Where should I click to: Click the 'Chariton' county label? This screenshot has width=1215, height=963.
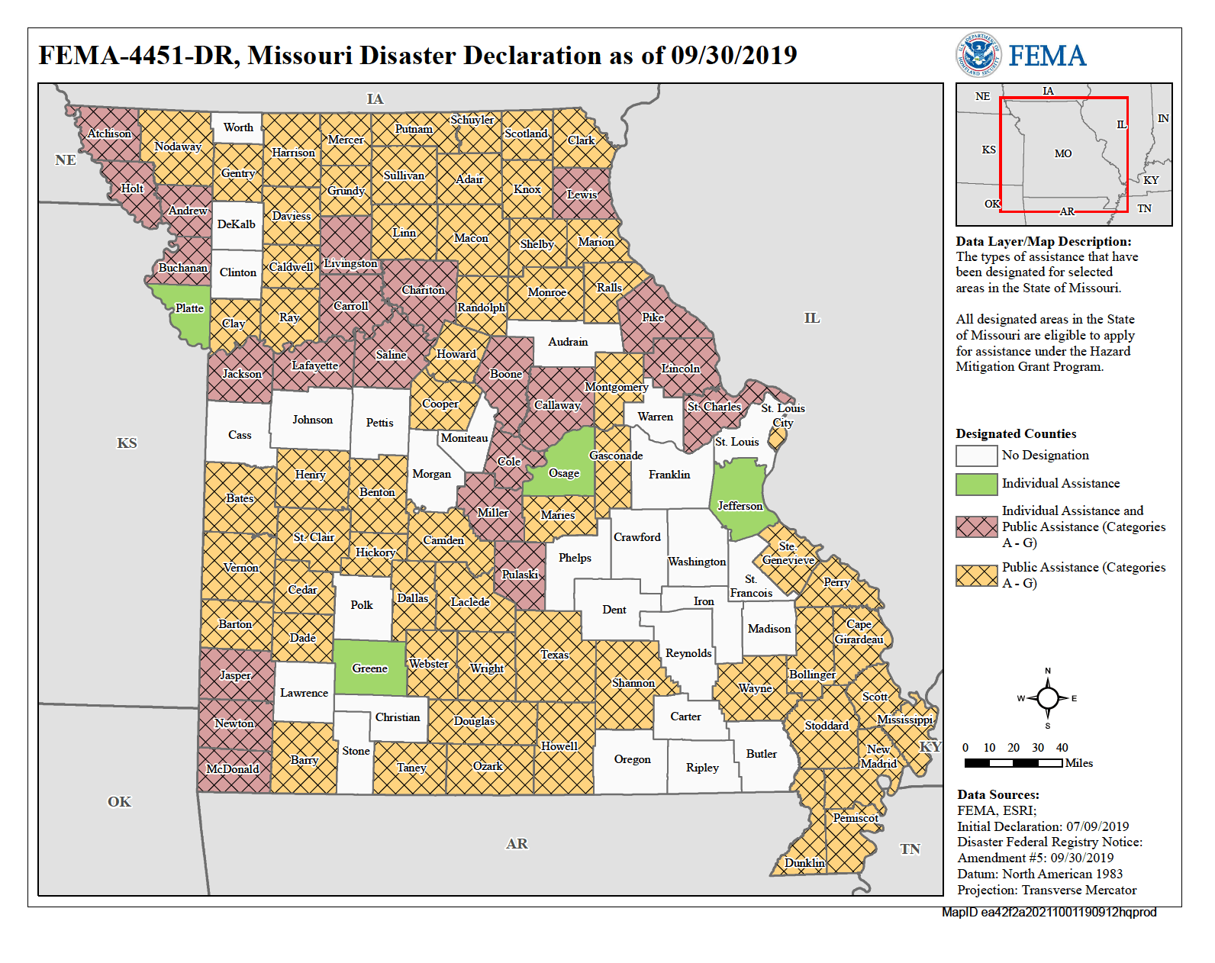click(423, 290)
